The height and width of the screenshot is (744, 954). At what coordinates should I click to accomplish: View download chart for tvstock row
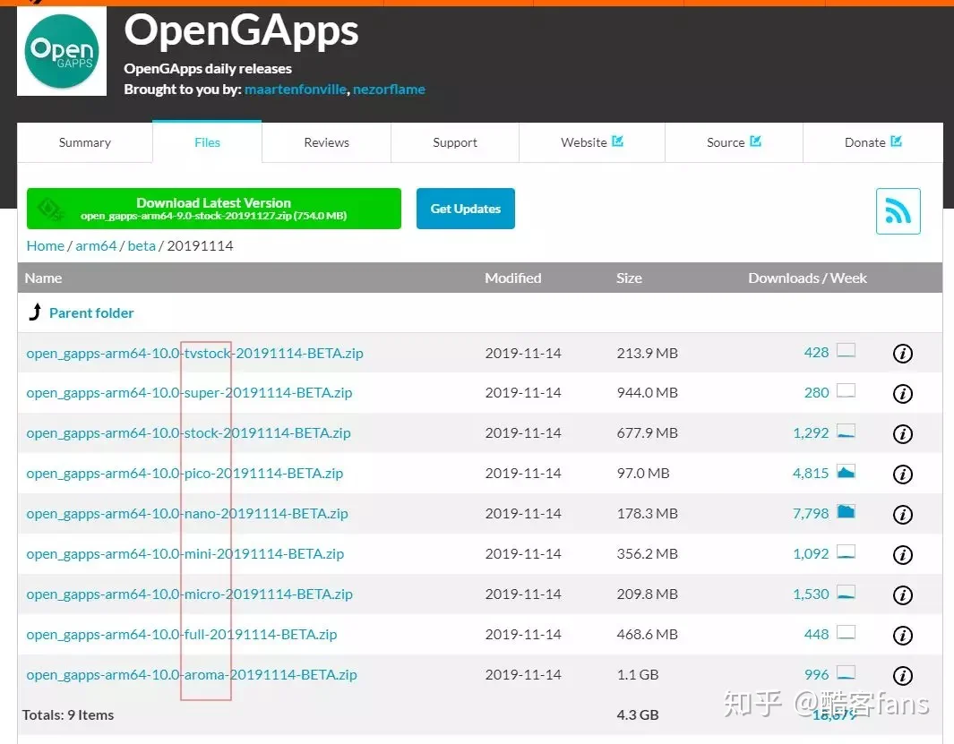846,350
